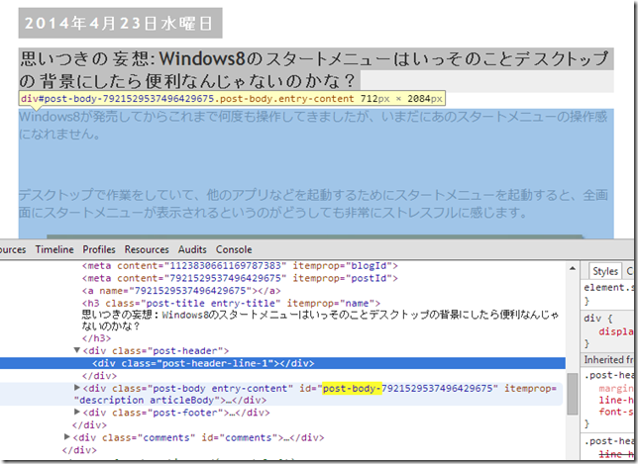Click the highlighted post-body- id text
Screen dimensions: 638x464
click(352, 389)
